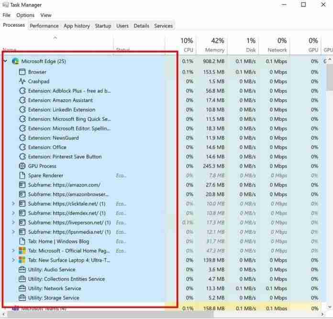Click the liveperson.net subframe icon
333x319 pixels.
click(22, 223)
